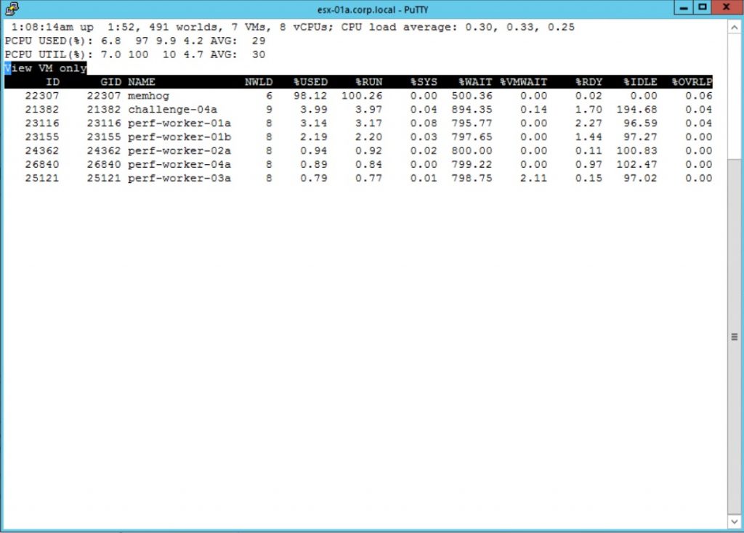This screenshot has height=533, width=744.
Task: Click the ID cell 25121
Action: (42, 179)
